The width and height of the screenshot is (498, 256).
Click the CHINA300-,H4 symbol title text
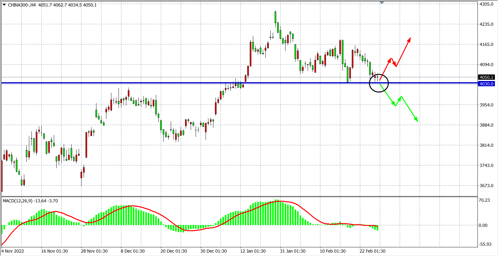(22, 5)
